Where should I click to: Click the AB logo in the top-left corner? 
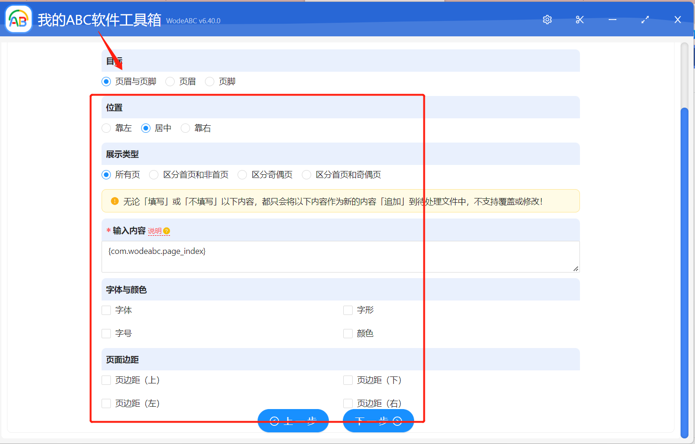18,19
